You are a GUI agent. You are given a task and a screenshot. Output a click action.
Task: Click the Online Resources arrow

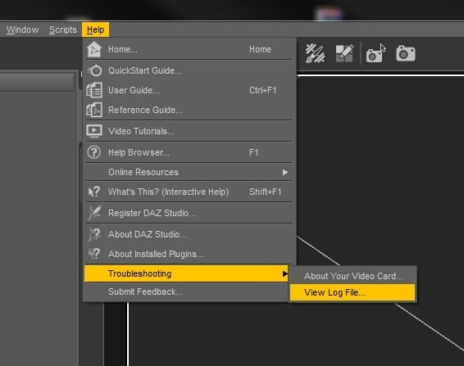[x=285, y=172]
